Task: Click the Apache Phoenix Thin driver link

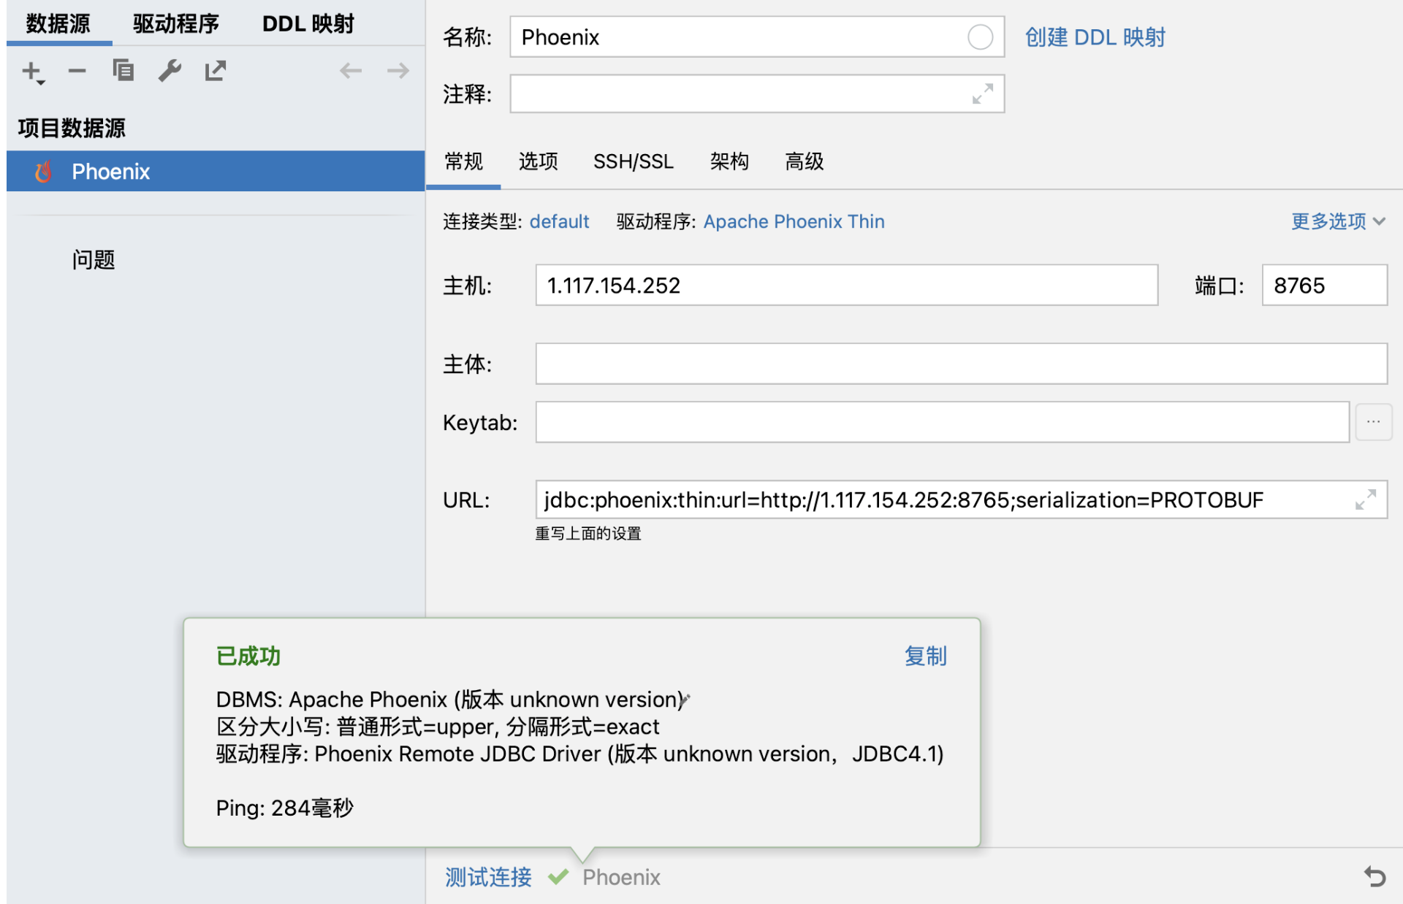Action: [x=794, y=221]
